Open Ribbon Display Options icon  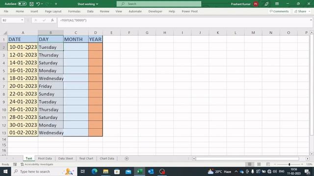click(277, 4)
